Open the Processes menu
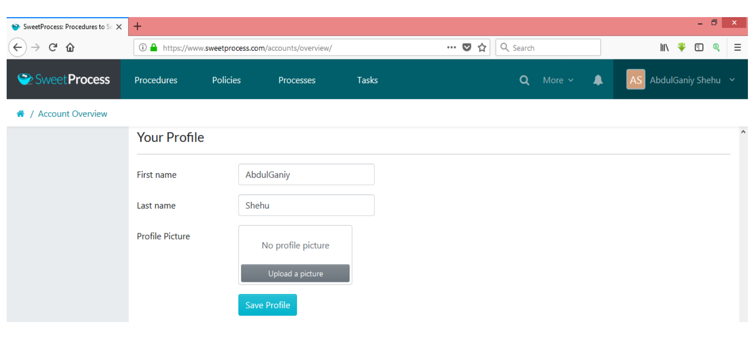 (x=297, y=80)
